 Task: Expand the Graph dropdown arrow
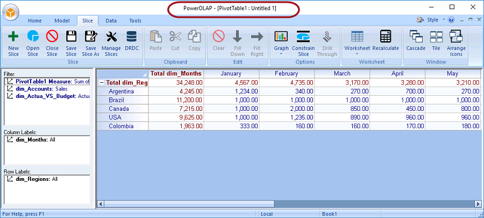281,54
